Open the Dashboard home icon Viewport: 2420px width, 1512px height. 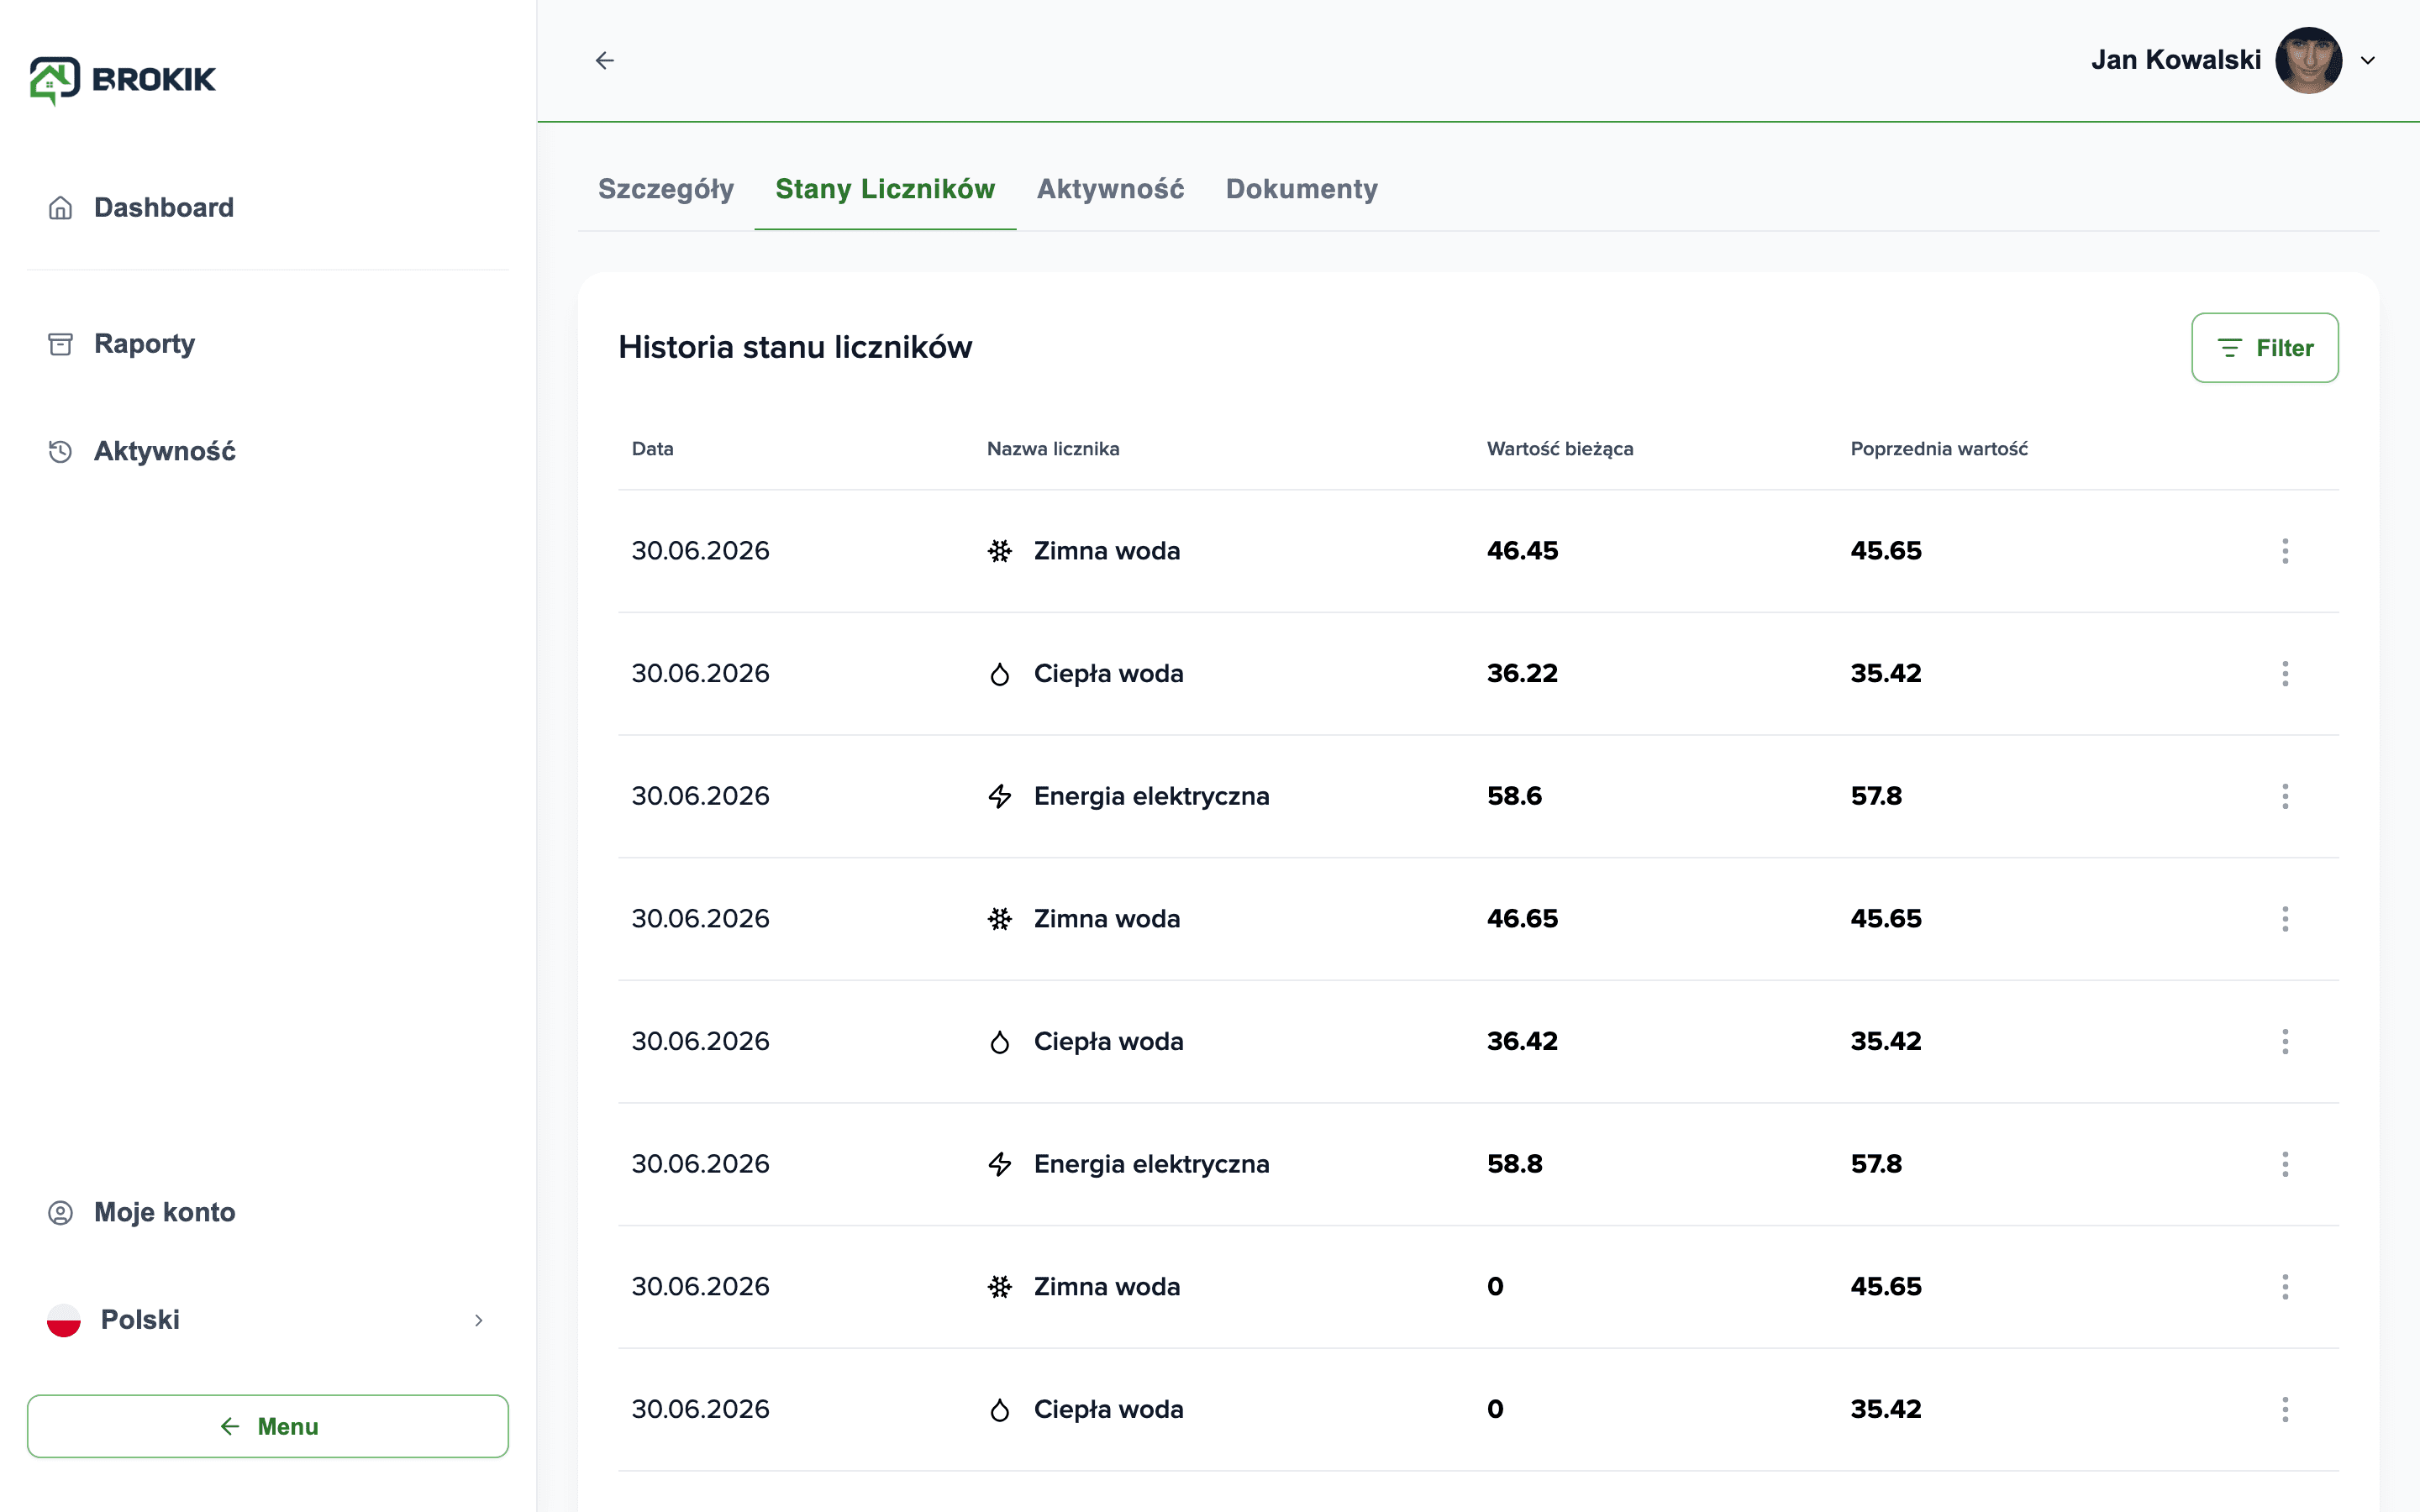(60, 208)
